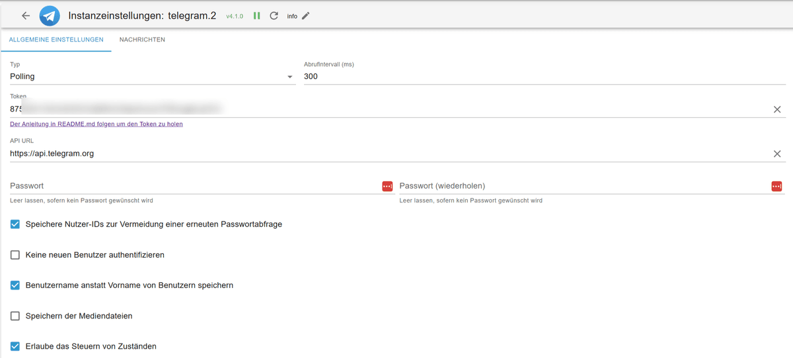Image resolution: width=793 pixels, height=358 pixels.
Task: Uncheck Benutzername anstatt Vorname checkbox
Action: click(x=15, y=285)
